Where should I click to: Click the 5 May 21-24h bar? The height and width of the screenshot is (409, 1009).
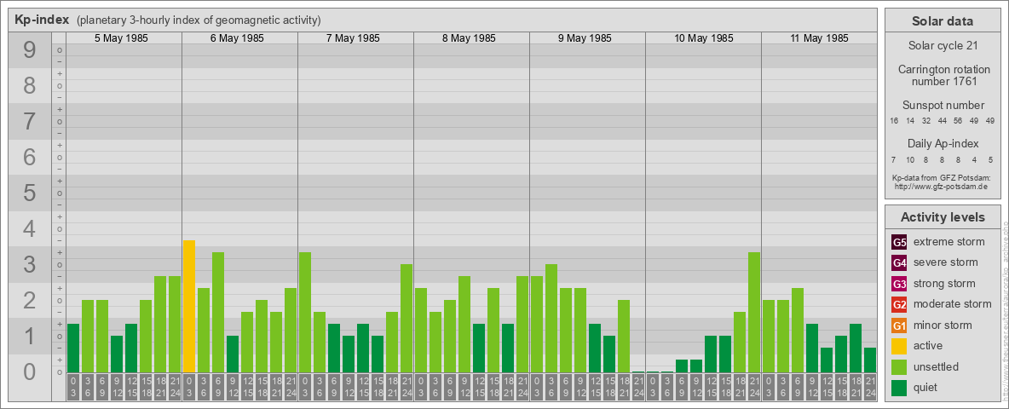(175, 324)
